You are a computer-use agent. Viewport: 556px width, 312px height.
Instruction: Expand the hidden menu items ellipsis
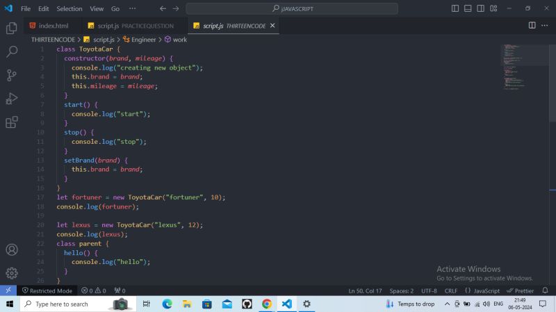tap(132, 8)
